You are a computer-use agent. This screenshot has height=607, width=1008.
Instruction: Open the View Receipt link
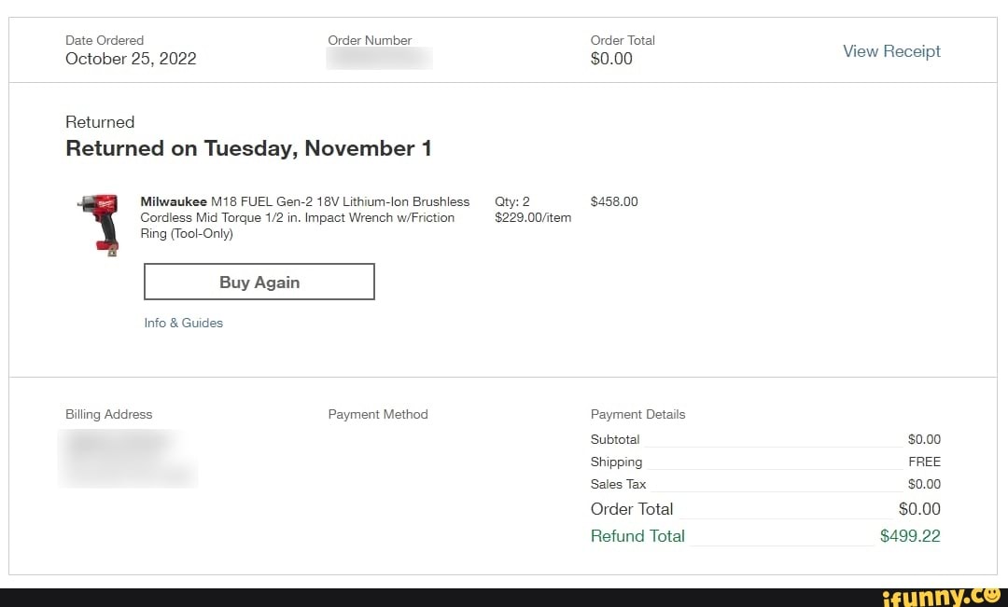point(891,51)
